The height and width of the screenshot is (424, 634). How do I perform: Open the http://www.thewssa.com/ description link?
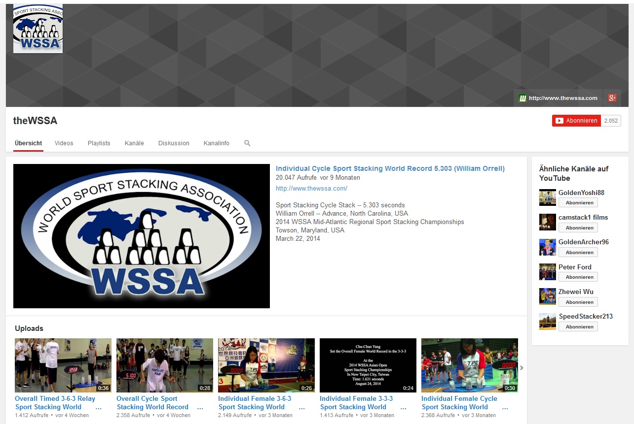tap(311, 189)
